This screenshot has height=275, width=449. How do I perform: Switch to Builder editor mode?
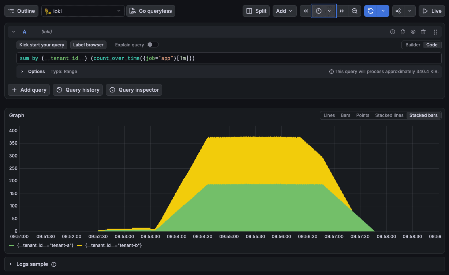pyautogui.click(x=413, y=45)
